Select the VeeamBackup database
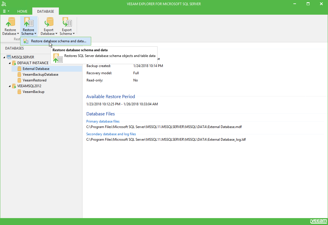This screenshot has height=225, width=328. tap(33, 92)
